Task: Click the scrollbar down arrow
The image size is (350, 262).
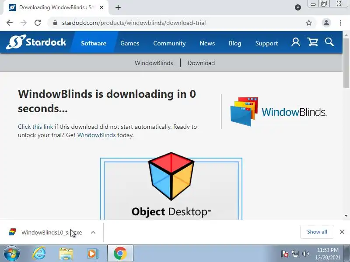Action: coord(346,215)
